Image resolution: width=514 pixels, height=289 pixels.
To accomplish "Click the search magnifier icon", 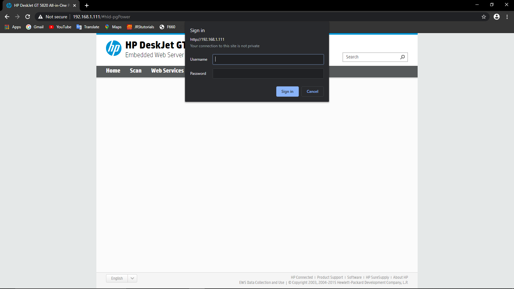I will 402,57.
